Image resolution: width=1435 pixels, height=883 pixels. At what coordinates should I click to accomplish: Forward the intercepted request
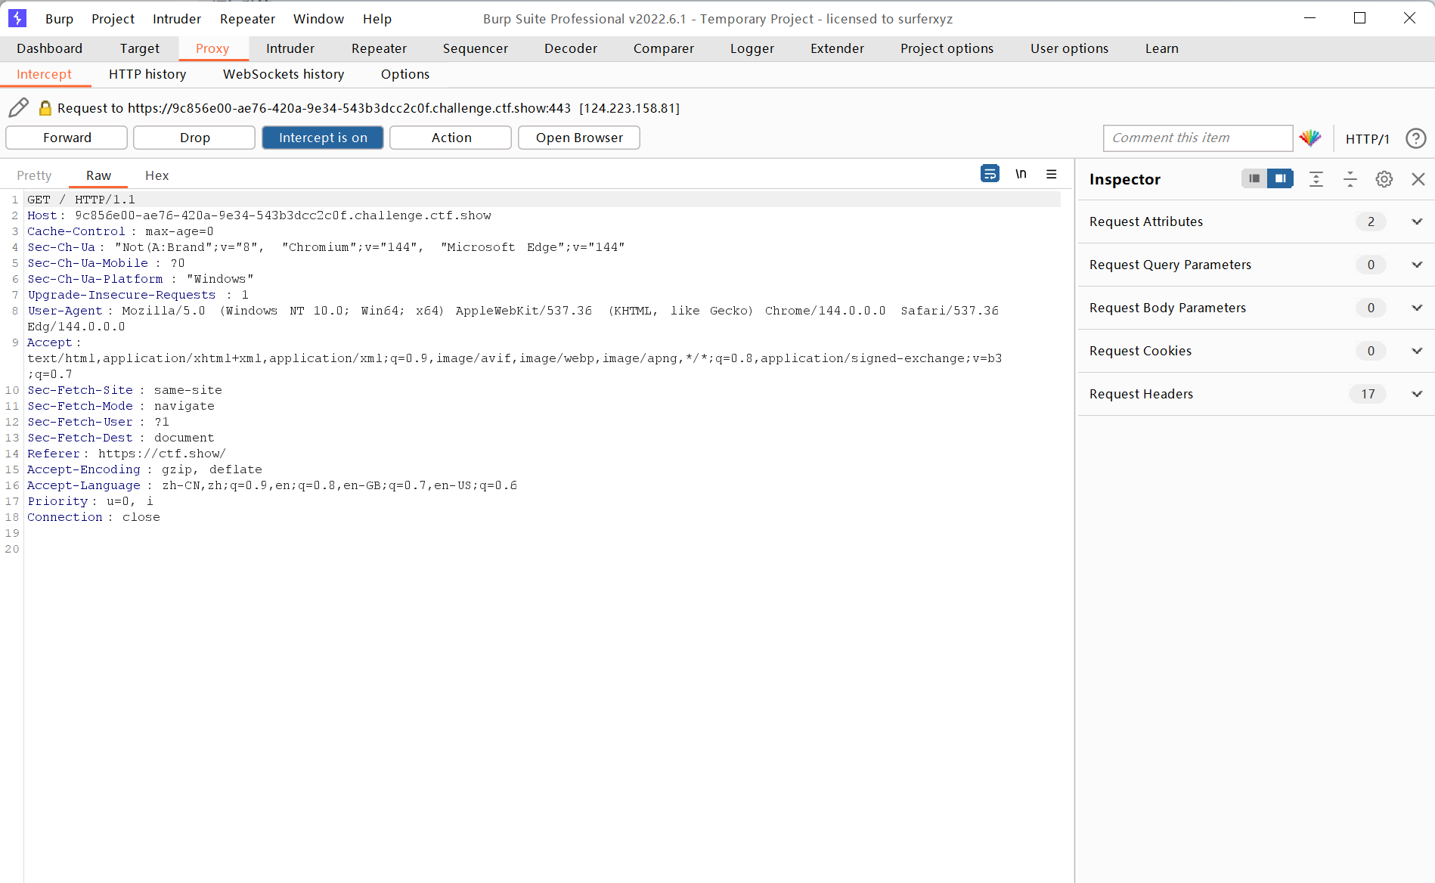tap(67, 138)
